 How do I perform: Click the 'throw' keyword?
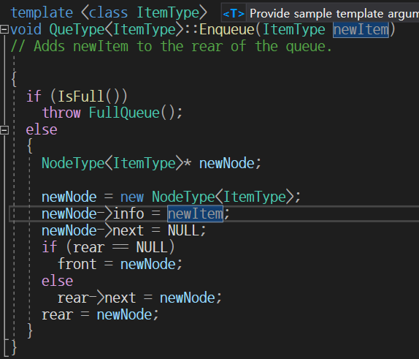[61, 113]
